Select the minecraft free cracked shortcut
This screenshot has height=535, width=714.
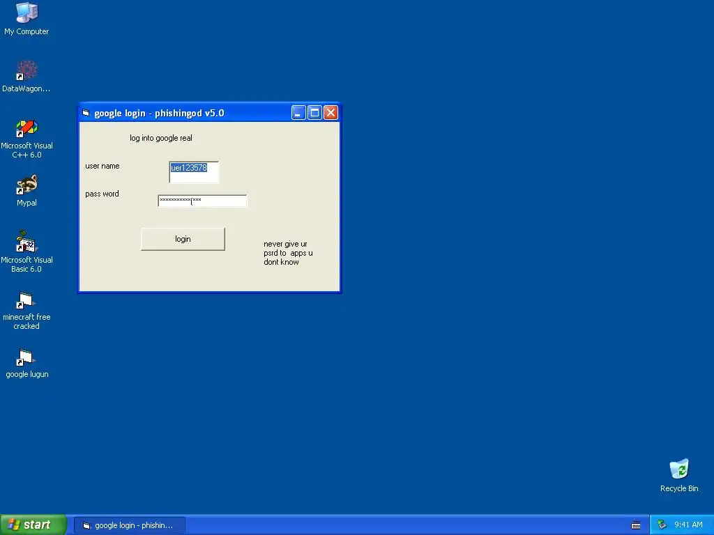click(x=26, y=311)
